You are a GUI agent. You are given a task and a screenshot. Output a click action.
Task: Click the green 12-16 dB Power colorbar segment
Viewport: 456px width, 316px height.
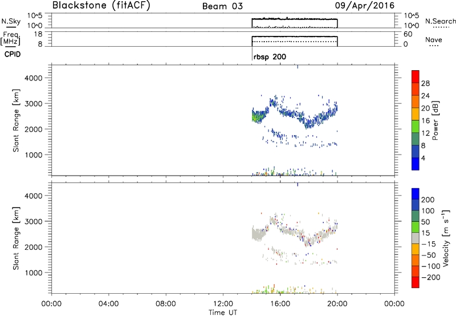(416, 127)
